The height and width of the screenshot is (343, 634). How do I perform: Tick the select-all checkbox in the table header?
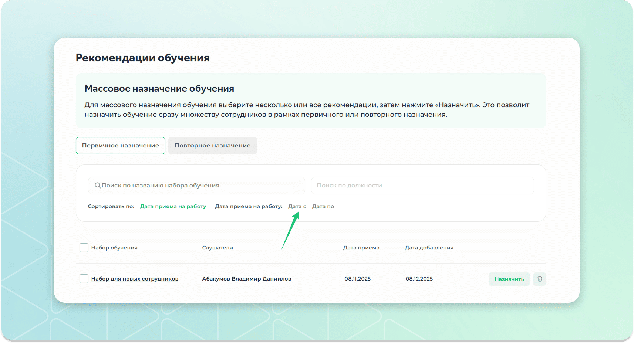point(84,248)
